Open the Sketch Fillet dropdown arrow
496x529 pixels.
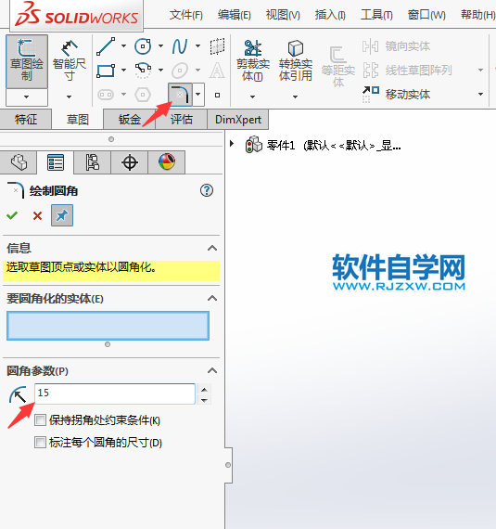click(198, 95)
